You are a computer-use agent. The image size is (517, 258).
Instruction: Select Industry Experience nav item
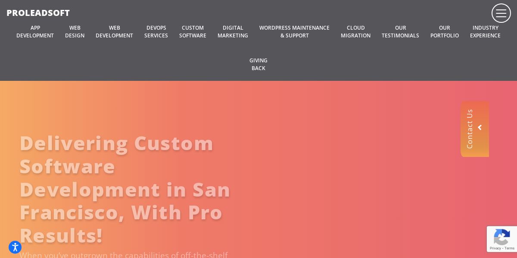(x=486, y=32)
